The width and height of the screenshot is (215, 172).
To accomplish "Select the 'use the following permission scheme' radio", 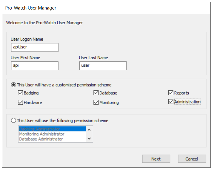I will [14, 120].
